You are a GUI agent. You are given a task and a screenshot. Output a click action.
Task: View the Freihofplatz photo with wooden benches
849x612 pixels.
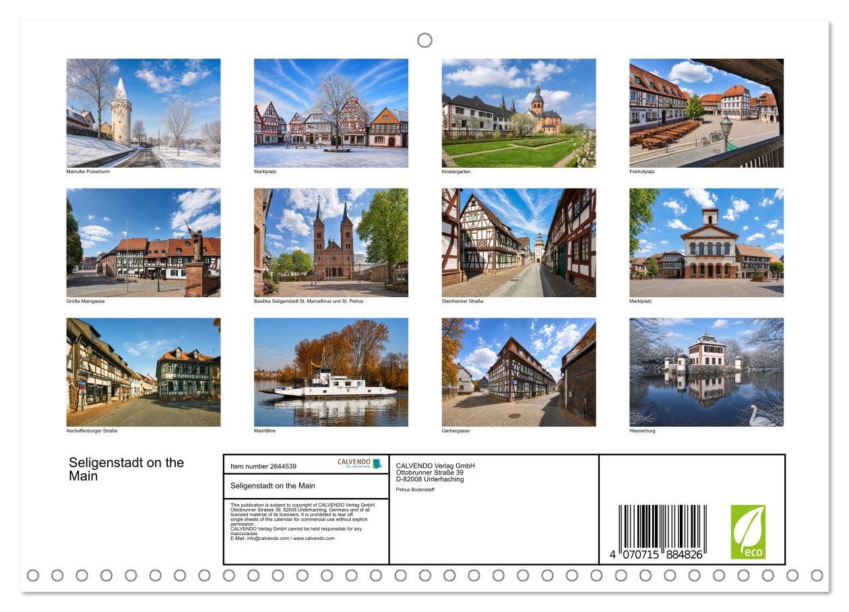point(707,113)
